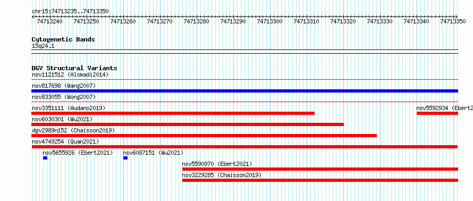Open nsv5590970 (Ebert2021) label

[217, 164]
